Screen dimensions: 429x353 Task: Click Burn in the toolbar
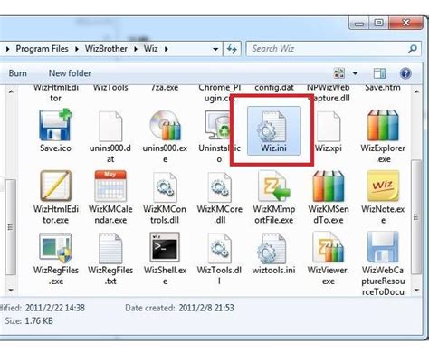[17, 73]
